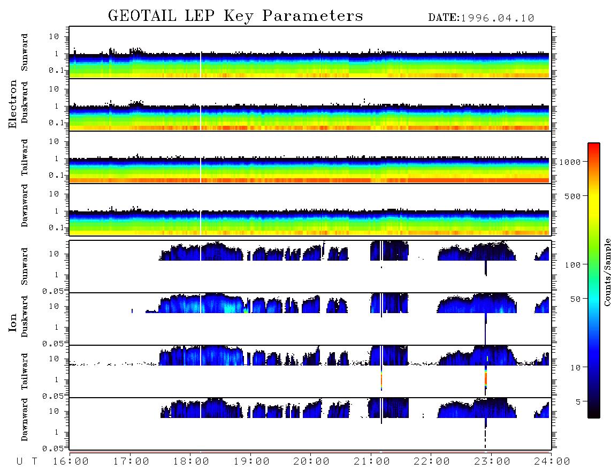Click the Electron Dawnward panel label
611x471 pixels.
point(25,206)
